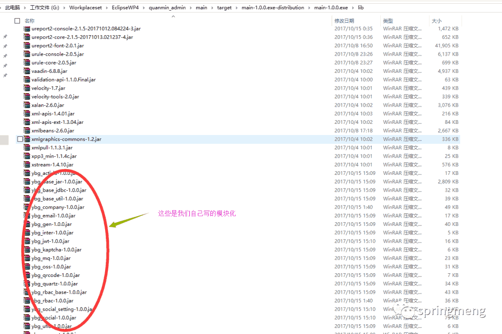Expand the breadcrumb arrow after target
The height and width of the screenshot is (334, 502).
click(237, 8)
